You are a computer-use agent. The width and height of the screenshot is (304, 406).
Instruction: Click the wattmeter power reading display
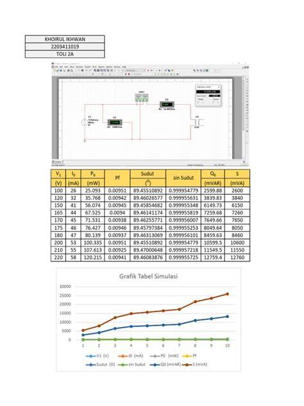[x=208, y=92]
